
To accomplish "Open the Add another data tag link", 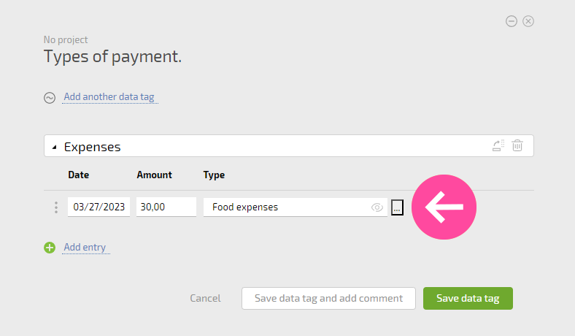I will pyautogui.click(x=109, y=97).
